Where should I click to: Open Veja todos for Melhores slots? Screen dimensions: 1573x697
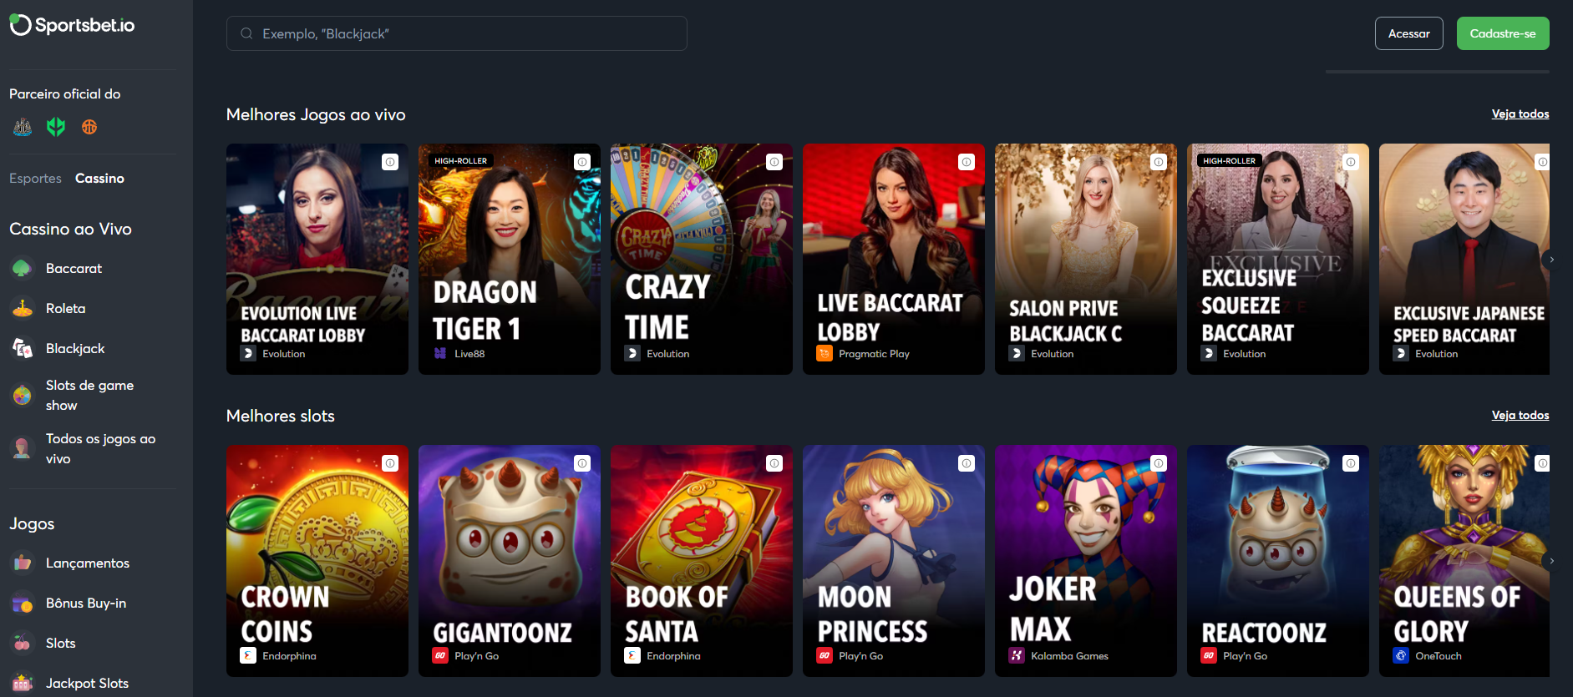click(1520, 415)
